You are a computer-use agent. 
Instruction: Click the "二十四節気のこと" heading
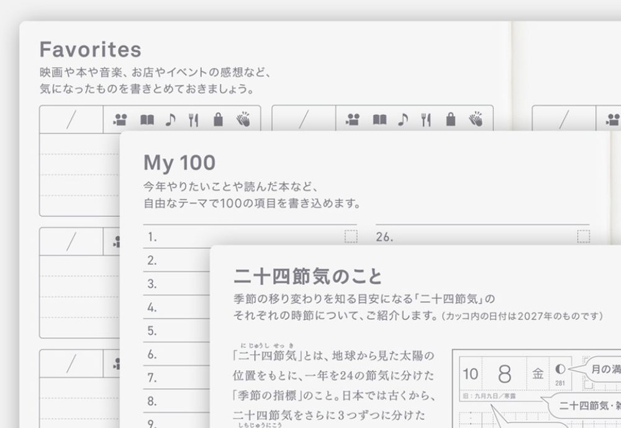(x=308, y=276)
